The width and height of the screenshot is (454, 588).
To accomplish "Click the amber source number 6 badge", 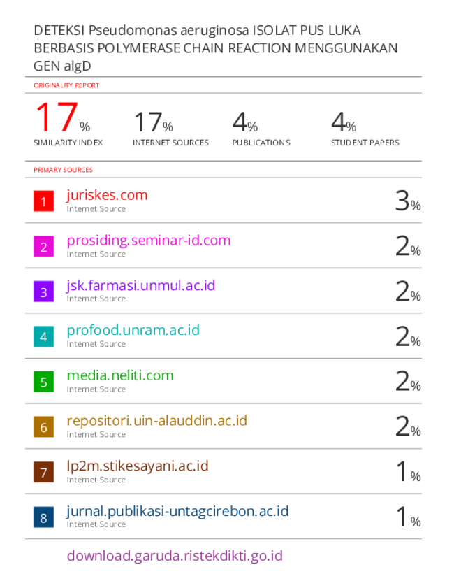I will 43,426.
